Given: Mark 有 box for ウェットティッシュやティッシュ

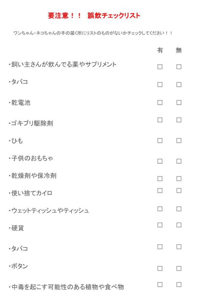Looking at the screenshot, I should (160, 209).
